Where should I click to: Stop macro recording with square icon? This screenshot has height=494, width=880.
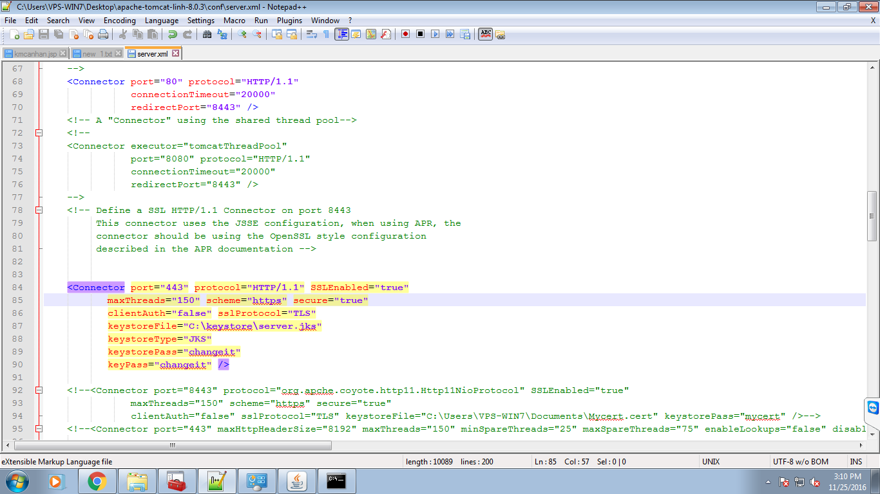point(420,34)
